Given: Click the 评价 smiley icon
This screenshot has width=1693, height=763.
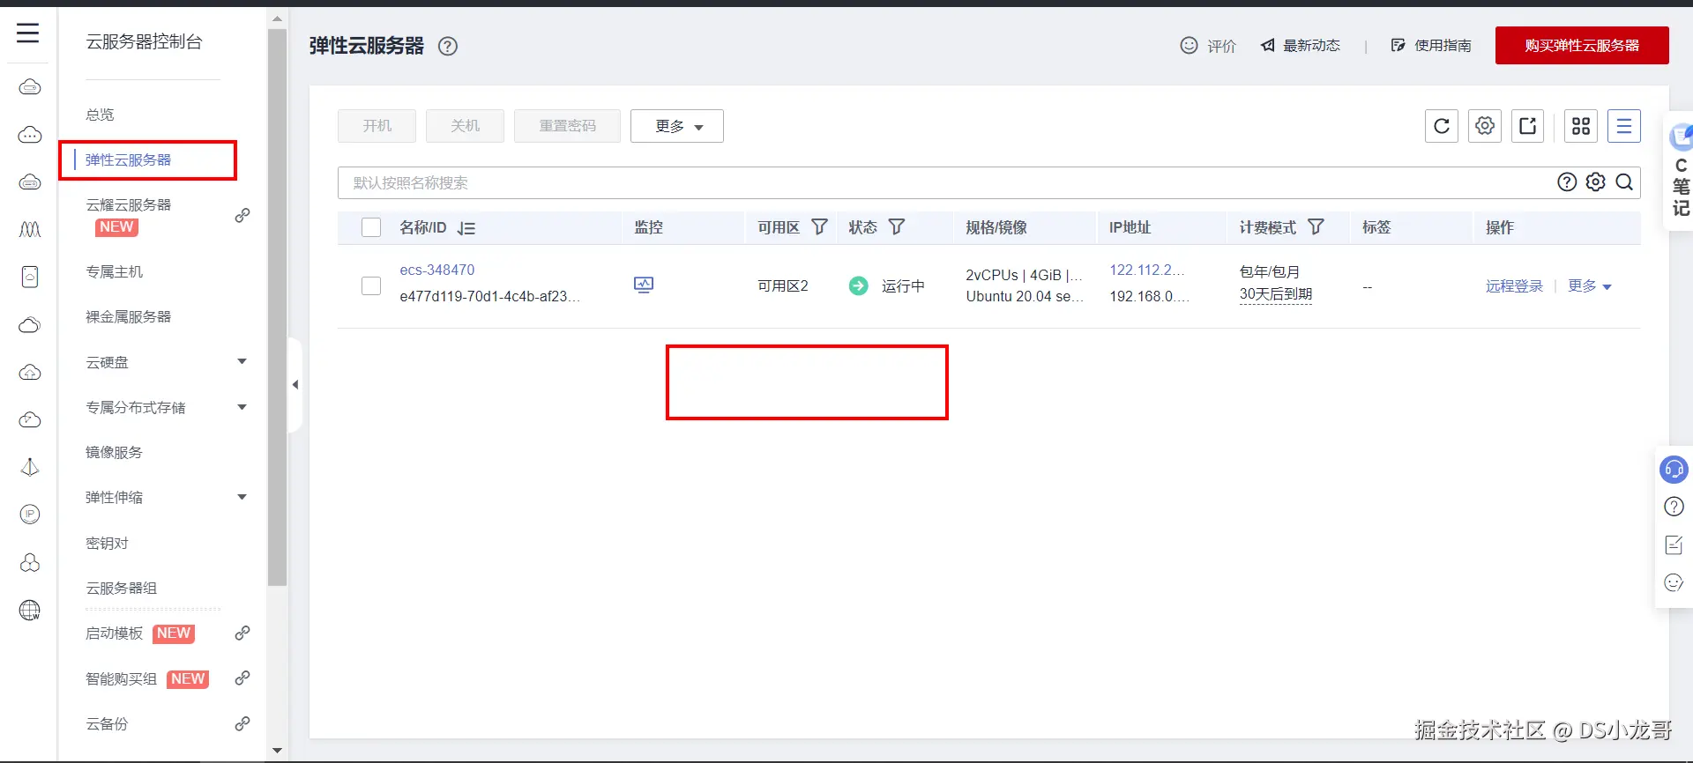Looking at the screenshot, I should click(1190, 45).
